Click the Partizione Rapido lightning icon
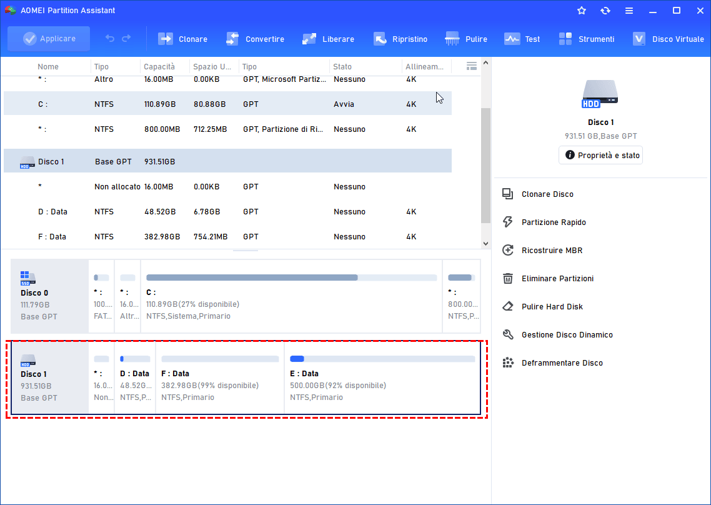 [x=508, y=222]
